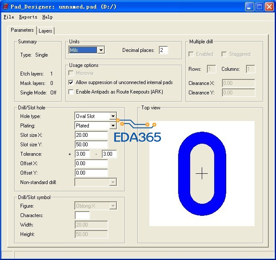276x260 pixels.
Task: Click the negative Tolerance field
Action: [x=109, y=154]
